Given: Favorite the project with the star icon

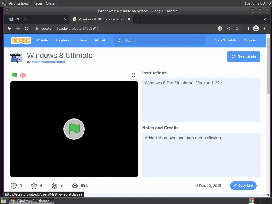Looking at the screenshot, I should pyautogui.click(x=34, y=186).
